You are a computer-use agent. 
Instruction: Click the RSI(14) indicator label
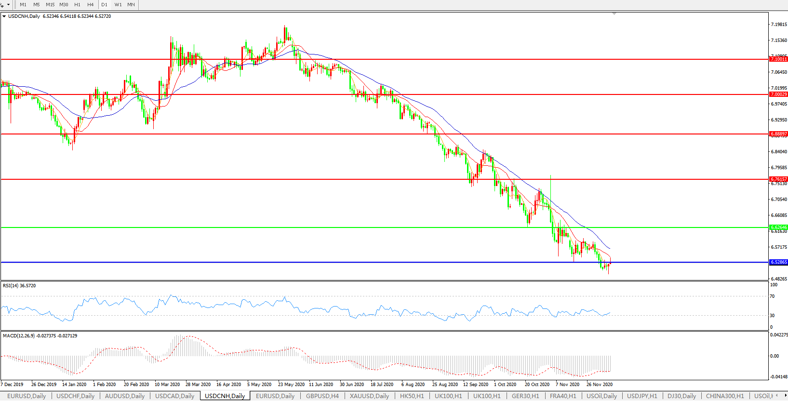[x=19, y=286]
